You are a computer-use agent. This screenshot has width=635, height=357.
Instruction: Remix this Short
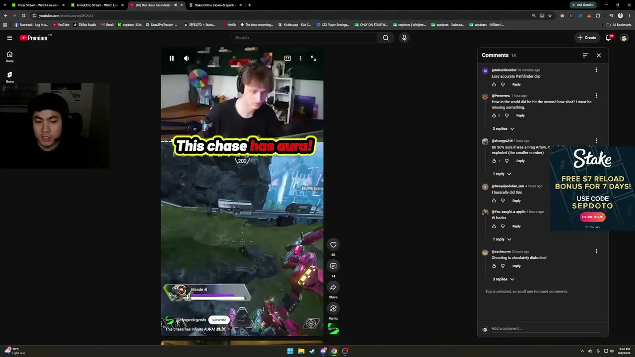click(x=333, y=308)
